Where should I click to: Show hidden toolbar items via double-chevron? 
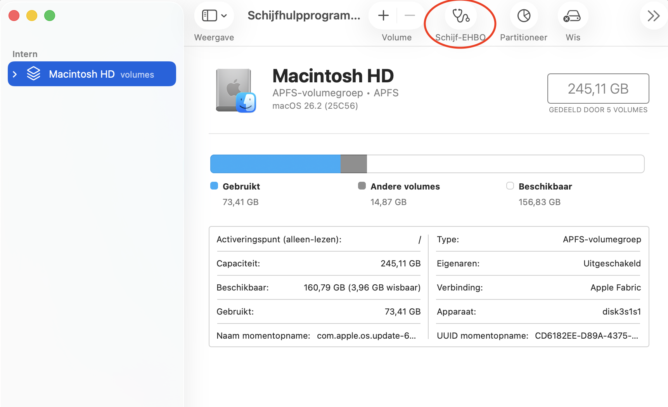point(654,16)
